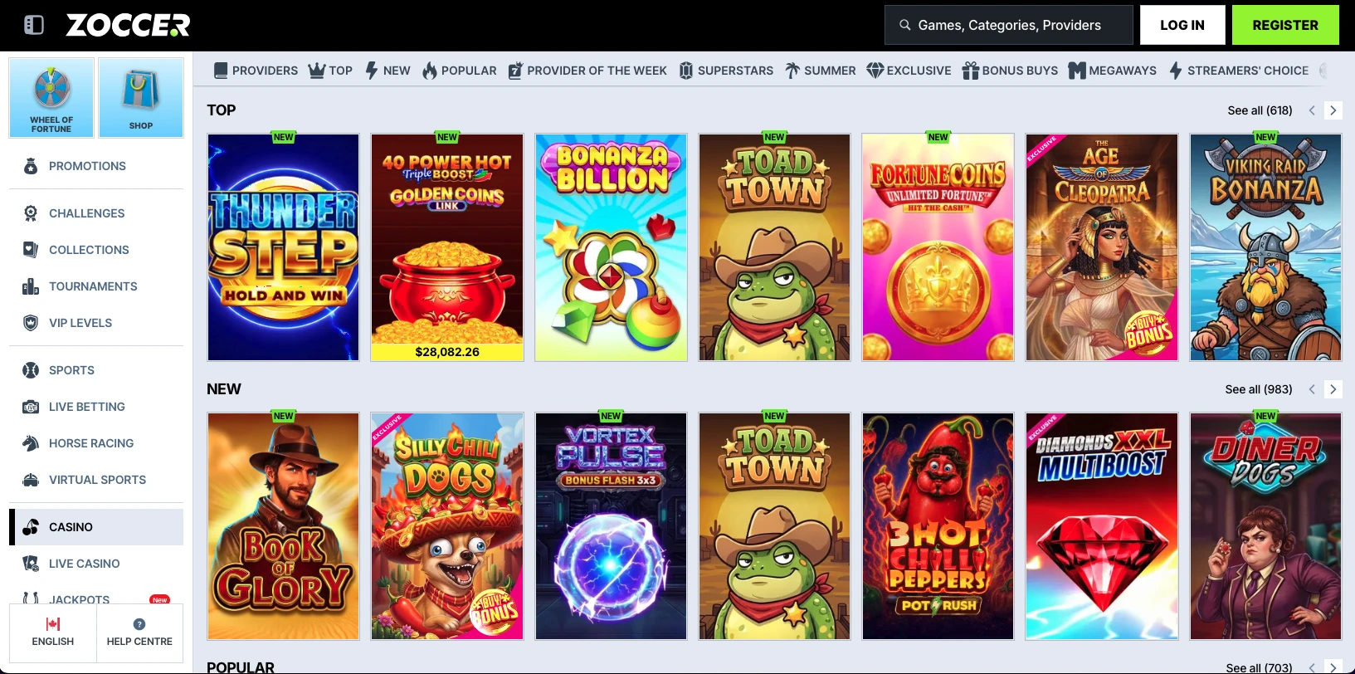Show previous games in NEW row

coord(1312,389)
